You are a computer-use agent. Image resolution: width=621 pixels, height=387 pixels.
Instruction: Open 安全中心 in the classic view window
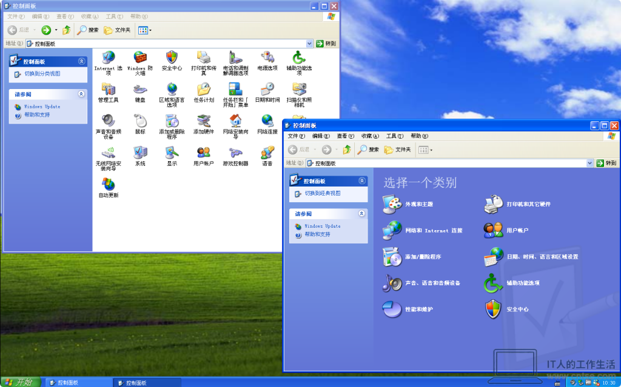172,61
